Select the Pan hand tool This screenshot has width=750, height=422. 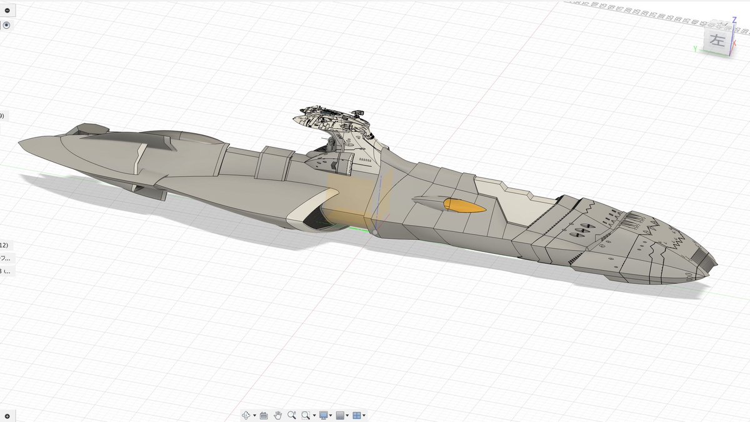coord(277,415)
